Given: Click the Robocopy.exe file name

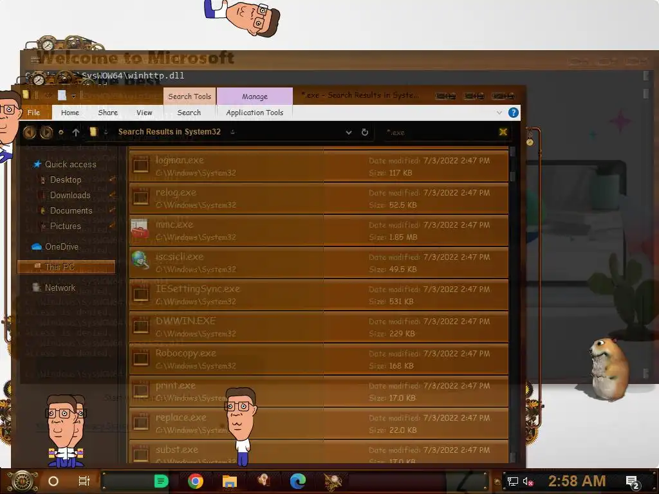Looking at the screenshot, I should (x=185, y=353).
